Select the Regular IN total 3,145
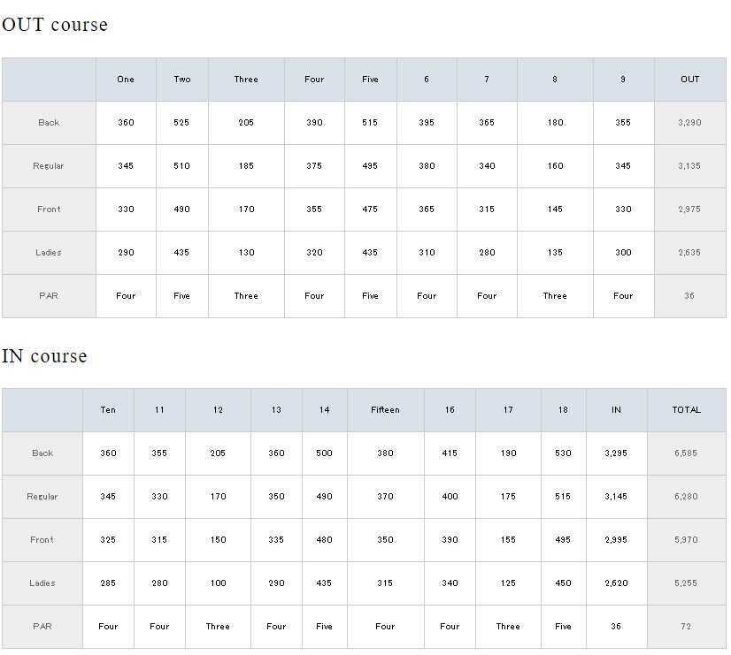The height and width of the screenshot is (655, 731). [616, 497]
